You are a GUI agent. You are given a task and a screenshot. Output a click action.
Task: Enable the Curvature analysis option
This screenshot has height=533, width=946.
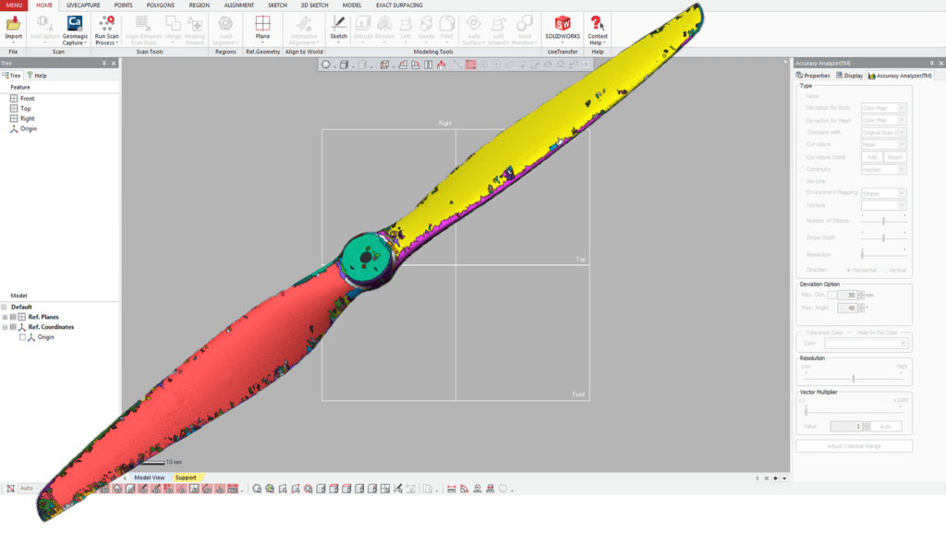coord(802,144)
